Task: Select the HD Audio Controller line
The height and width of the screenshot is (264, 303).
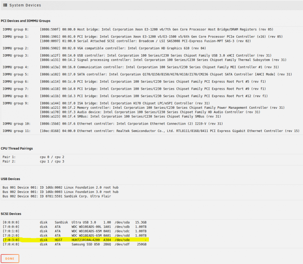Action: (150, 112)
